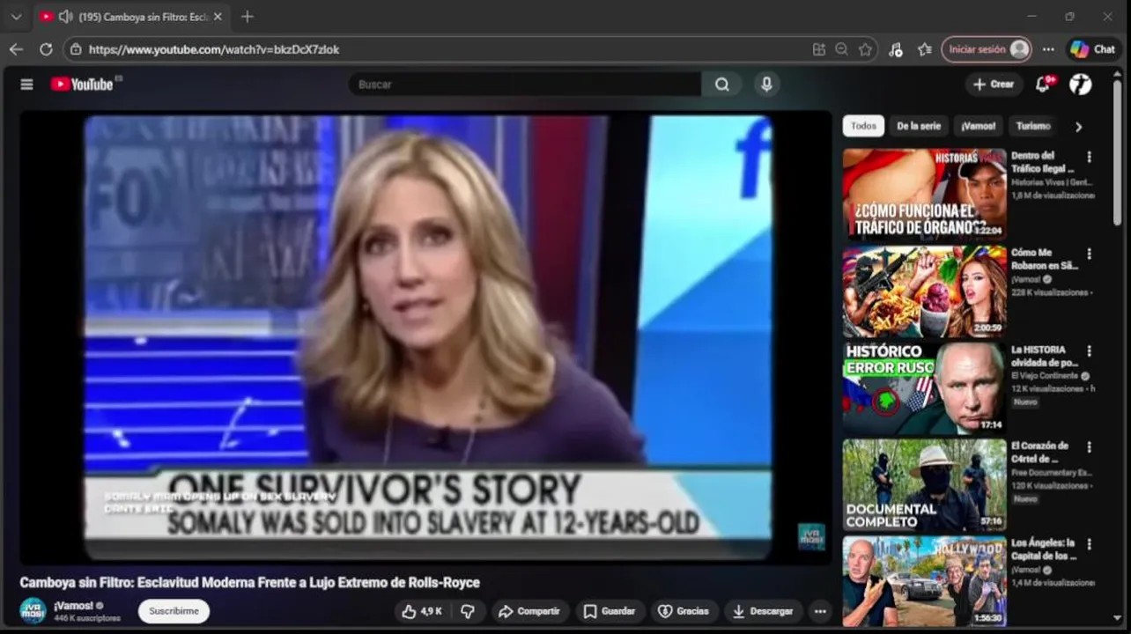Click the video title 'Camboya sin Filtro'

click(x=250, y=583)
